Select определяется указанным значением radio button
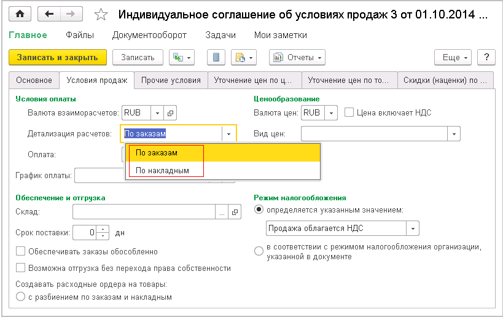The image size is (503, 317). [259, 209]
